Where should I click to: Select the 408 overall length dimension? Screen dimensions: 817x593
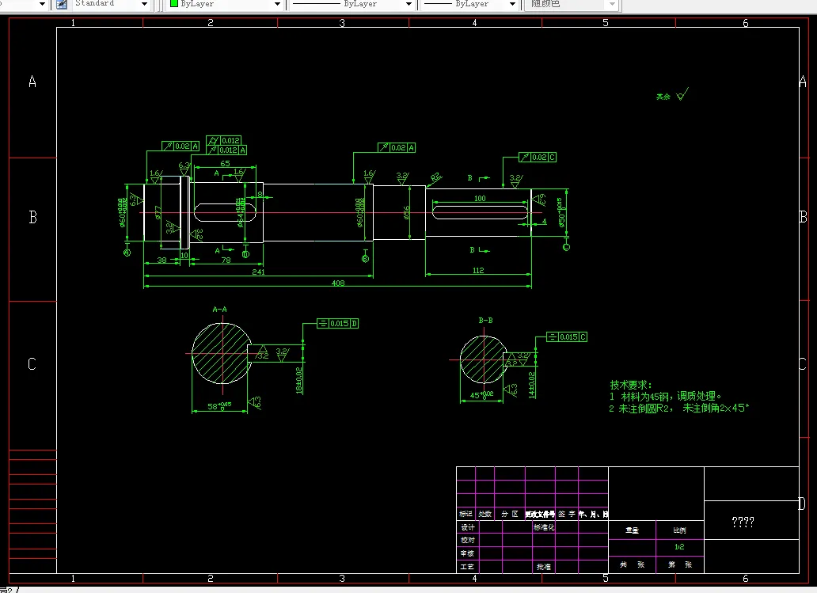338,283
